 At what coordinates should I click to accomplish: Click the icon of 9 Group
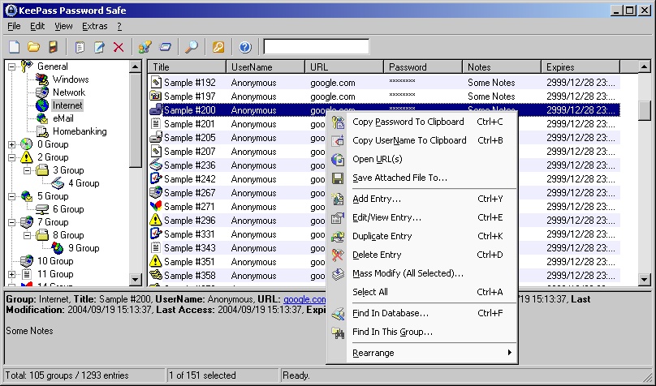(x=58, y=247)
